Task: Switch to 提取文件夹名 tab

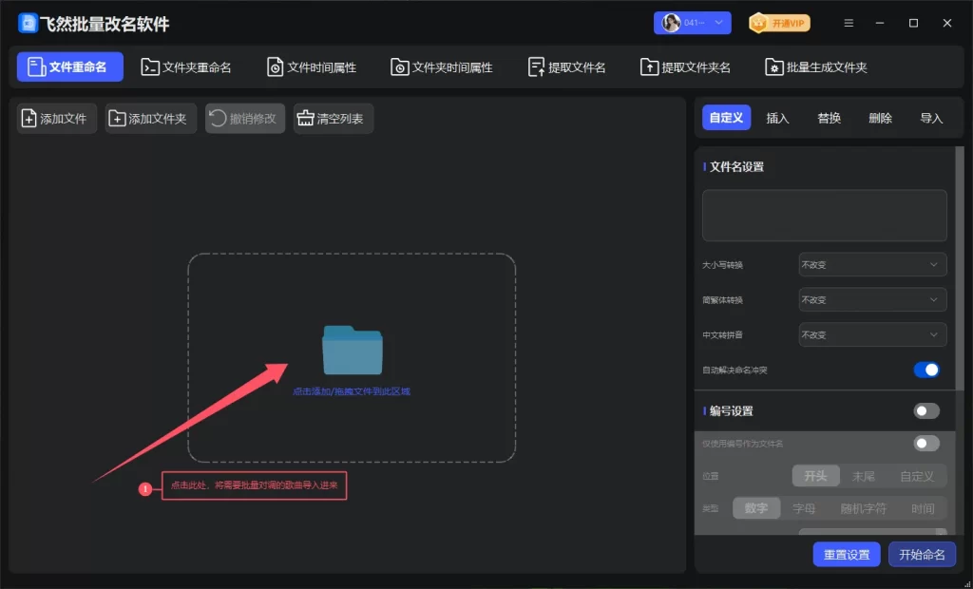Action: [686, 67]
